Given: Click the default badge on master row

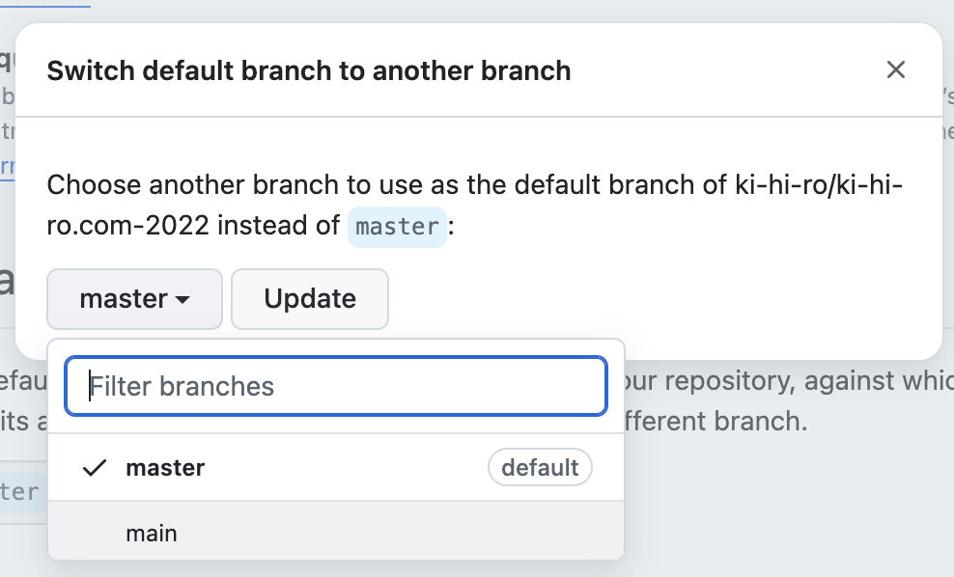Looking at the screenshot, I should tap(540, 468).
